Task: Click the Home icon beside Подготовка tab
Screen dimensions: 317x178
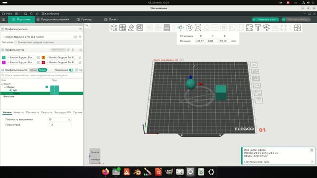Action: 3,19
